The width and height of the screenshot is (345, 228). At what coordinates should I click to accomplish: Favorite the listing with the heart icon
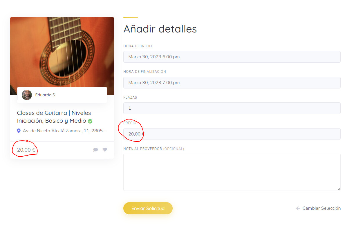[x=105, y=149]
